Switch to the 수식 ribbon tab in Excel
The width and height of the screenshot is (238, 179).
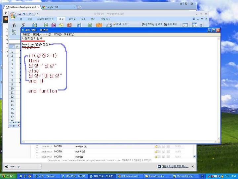pyautogui.click(x=61, y=19)
